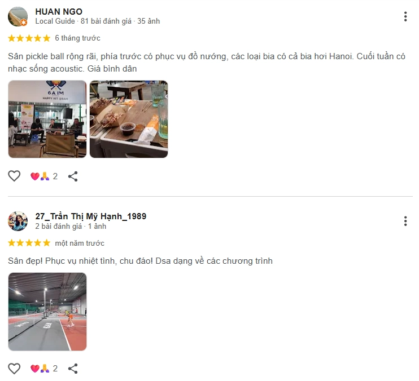Open Trần Thị Mỹ Hạnh's profile avatar

click(18, 221)
